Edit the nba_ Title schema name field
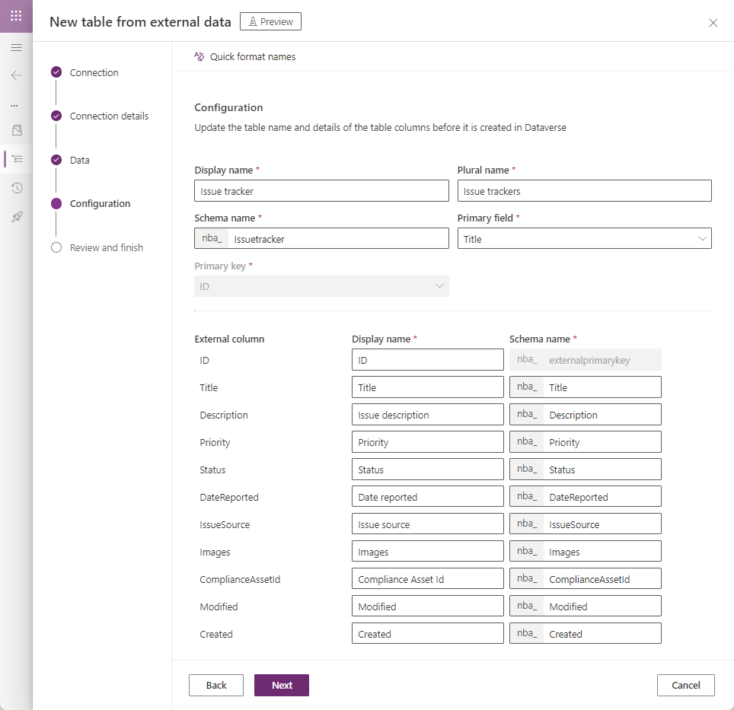734x710 pixels. [585, 387]
